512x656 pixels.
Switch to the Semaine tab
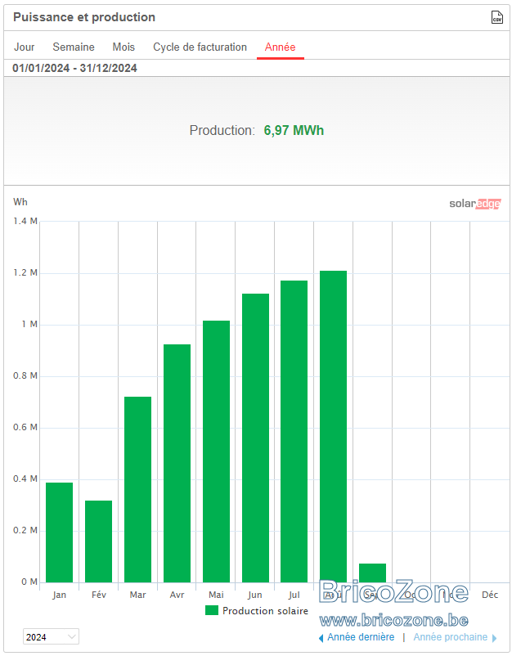[74, 47]
